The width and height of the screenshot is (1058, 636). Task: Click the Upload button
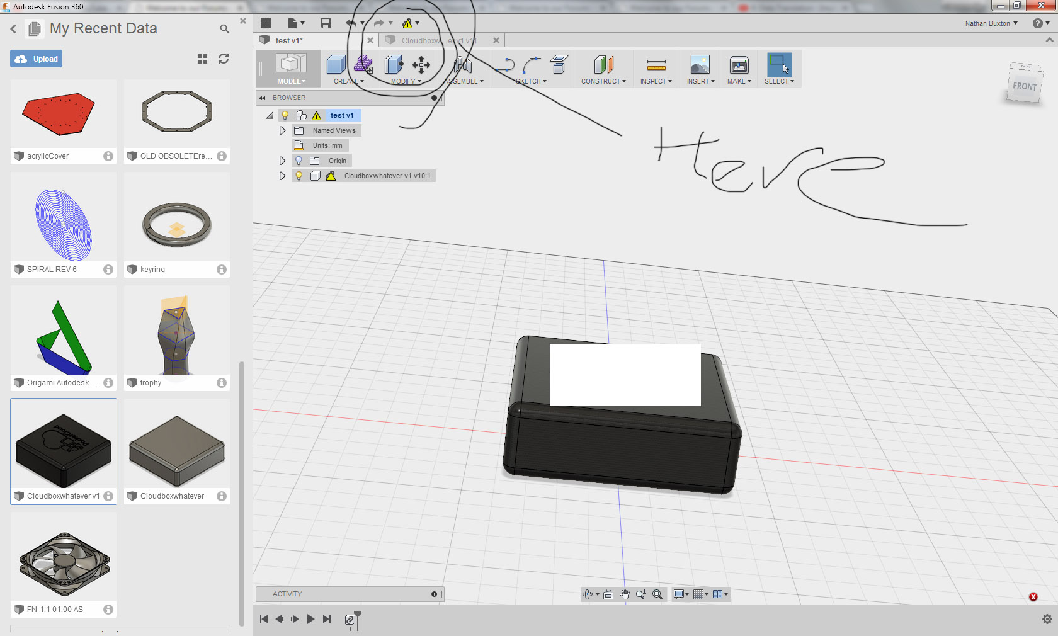pyautogui.click(x=37, y=59)
